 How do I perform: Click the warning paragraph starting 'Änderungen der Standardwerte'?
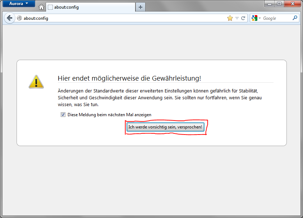pyautogui.click(x=160, y=98)
